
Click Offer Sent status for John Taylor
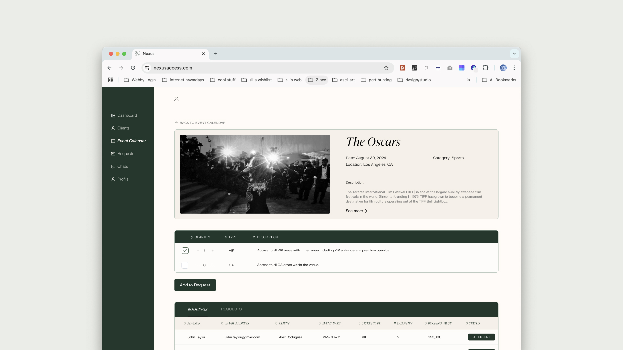(481, 337)
